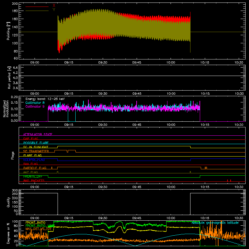The image size is (249, 249).
Task: Select 'Energy band: 12-25 keV' text
Action: (x=45, y=99)
